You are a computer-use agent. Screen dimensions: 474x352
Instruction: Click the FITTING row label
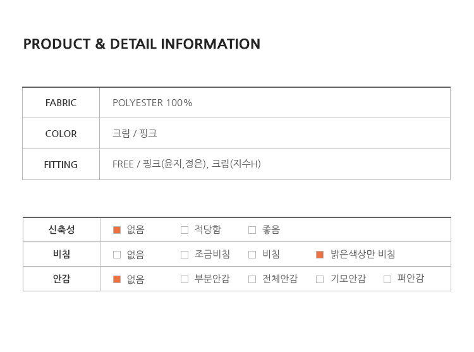point(61,165)
